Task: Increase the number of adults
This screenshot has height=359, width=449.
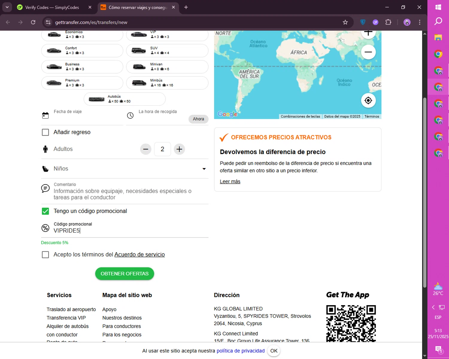Action: [x=179, y=149]
